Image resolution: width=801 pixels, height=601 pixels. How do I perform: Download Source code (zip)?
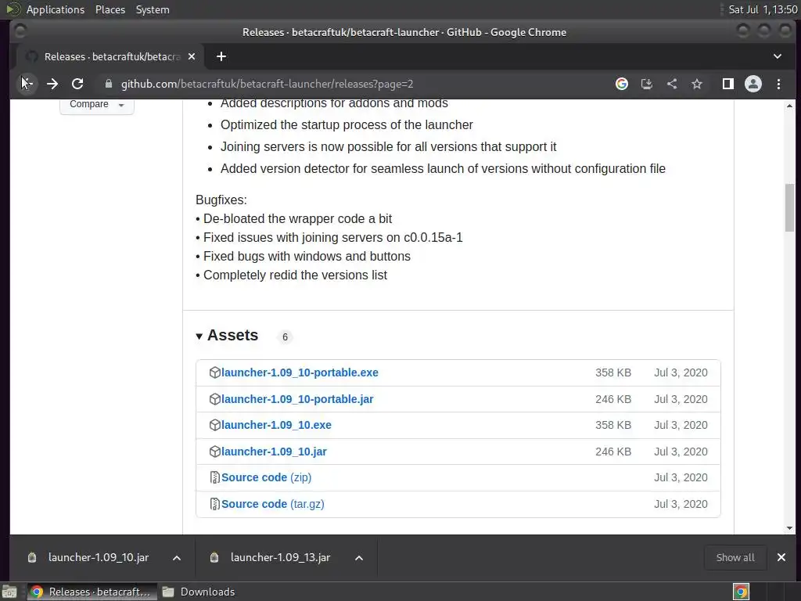(266, 477)
